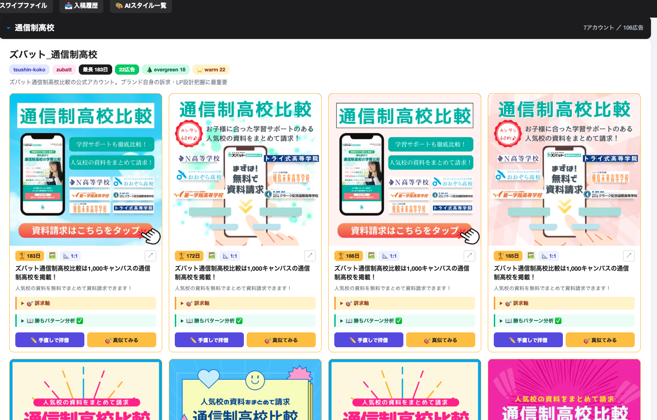Open the 入稿履歴 tab
The image size is (657, 420).
tap(82, 6)
